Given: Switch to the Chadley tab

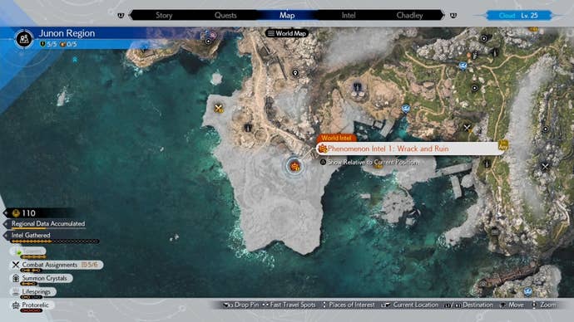Looking at the screenshot, I should click(409, 15).
